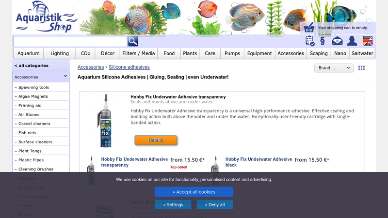Accept all cookies

(x=194, y=192)
